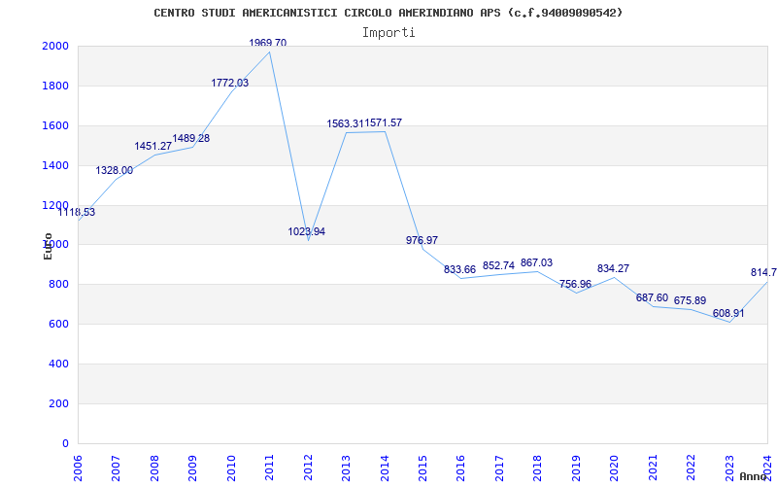Screen dimensions: 777x486
Task: Select the 1400 y-axis tick label
Action: tap(55, 165)
